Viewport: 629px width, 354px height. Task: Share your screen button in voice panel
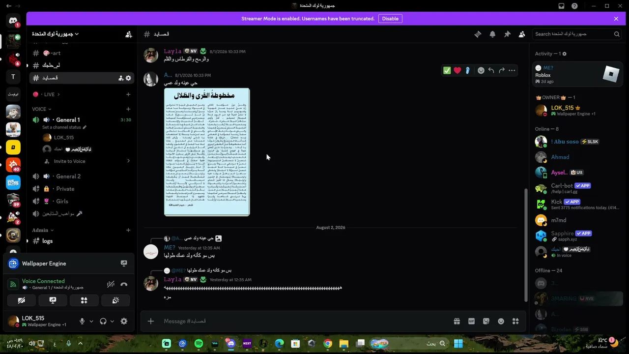point(53,300)
